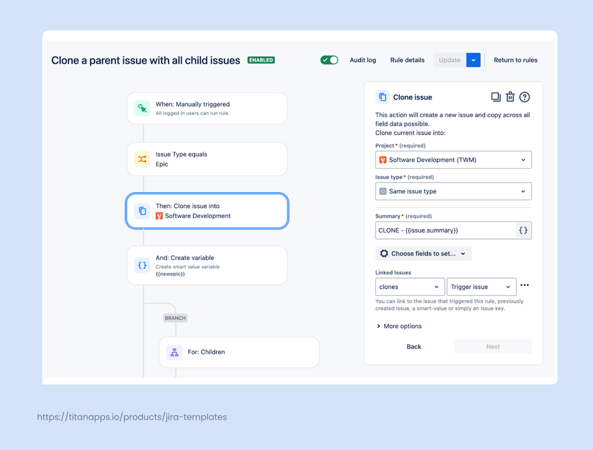The width and height of the screenshot is (593, 450).
Task: Click the Update button
Action: point(450,60)
